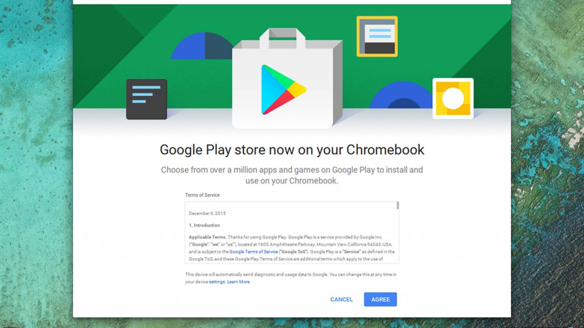Click the "Google Play store now on your Chromebook" heading

pos(292,149)
